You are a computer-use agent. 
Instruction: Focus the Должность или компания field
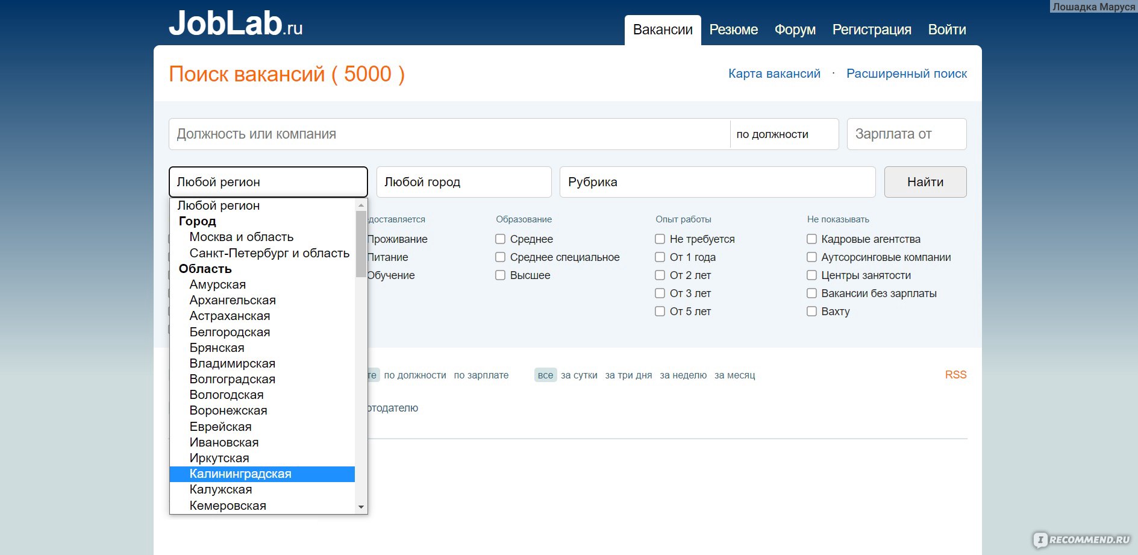(x=449, y=134)
